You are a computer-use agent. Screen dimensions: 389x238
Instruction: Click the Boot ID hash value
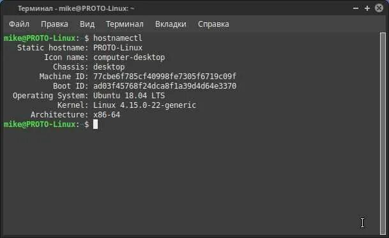coord(165,86)
